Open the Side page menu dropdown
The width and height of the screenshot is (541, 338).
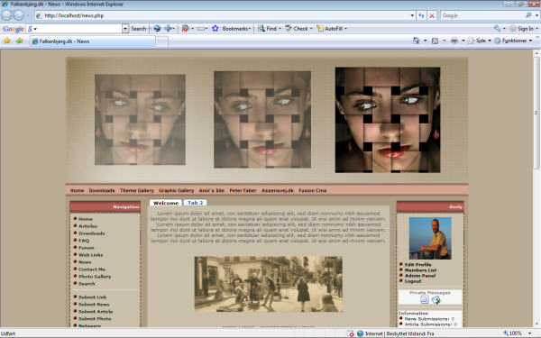[x=480, y=41]
